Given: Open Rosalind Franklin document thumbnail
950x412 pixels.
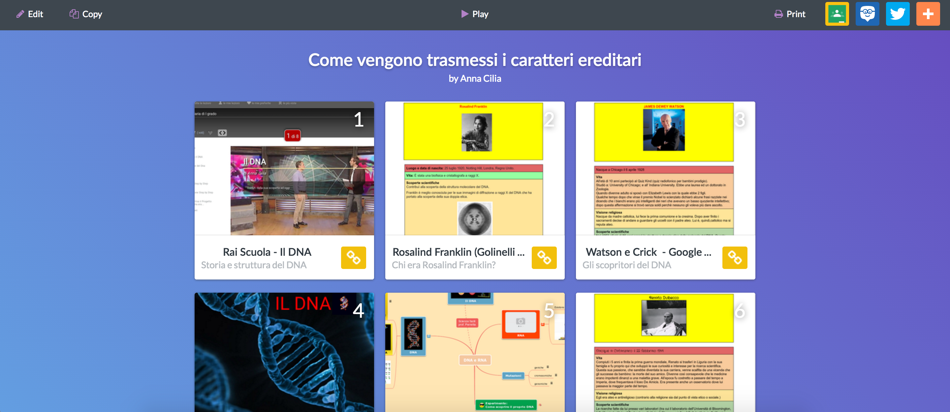Looking at the screenshot, I should click(x=474, y=168).
